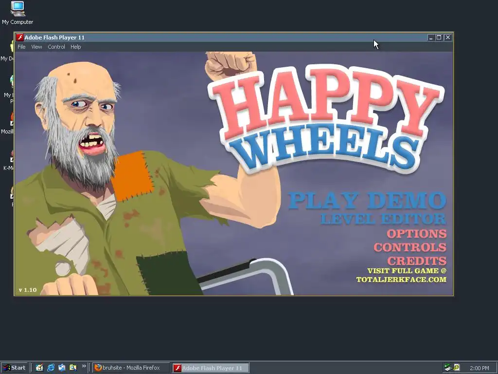
Task: Open the Help menu
Action: point(75,47)
